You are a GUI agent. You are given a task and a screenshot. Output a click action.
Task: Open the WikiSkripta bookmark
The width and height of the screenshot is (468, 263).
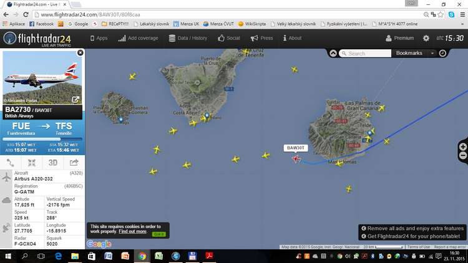coord(252,24)
